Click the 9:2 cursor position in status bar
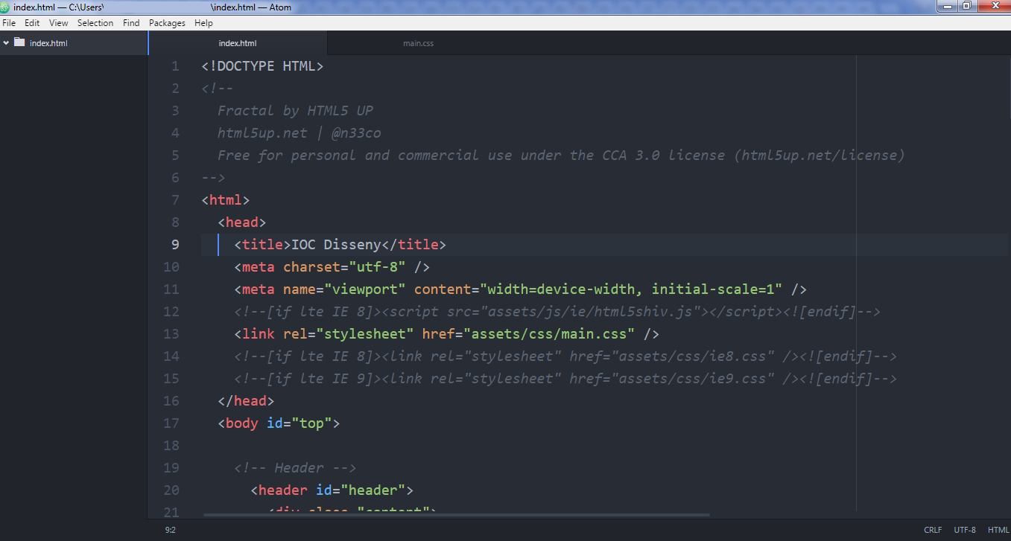 pos(170,530)
